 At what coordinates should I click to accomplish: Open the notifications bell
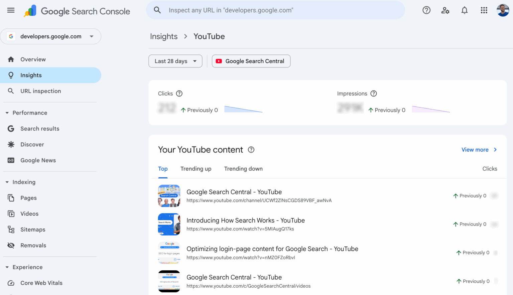464,10
